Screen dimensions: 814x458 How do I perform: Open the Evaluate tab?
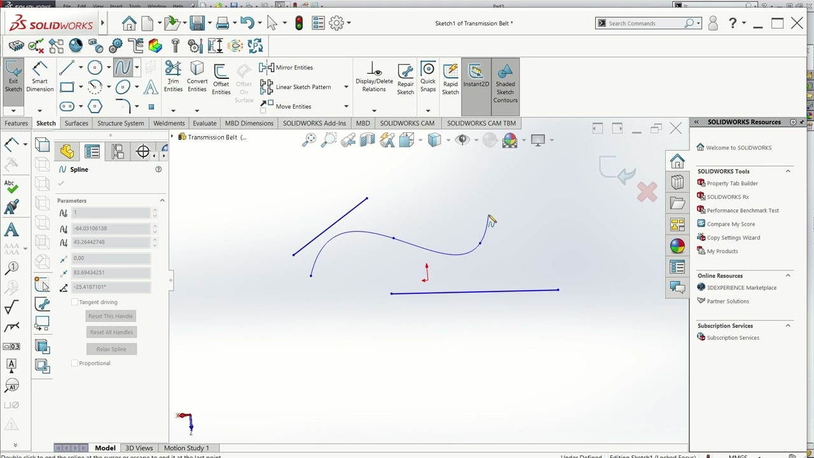coord(205,123)
